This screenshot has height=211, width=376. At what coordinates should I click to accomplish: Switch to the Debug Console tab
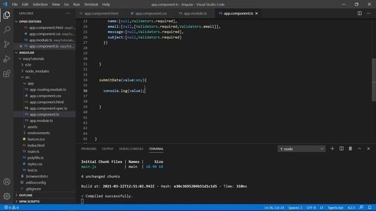(131, 149)
